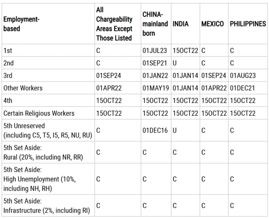Click India's 1st preference date 15OCT22

point(185,50)
